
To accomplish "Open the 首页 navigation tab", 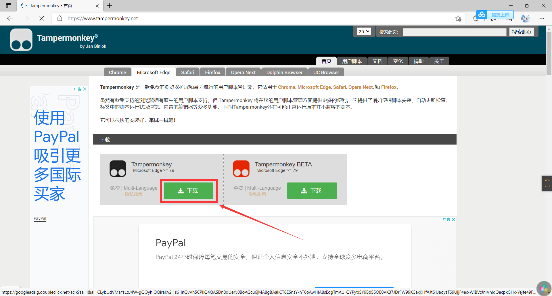I will click(326, 61).
